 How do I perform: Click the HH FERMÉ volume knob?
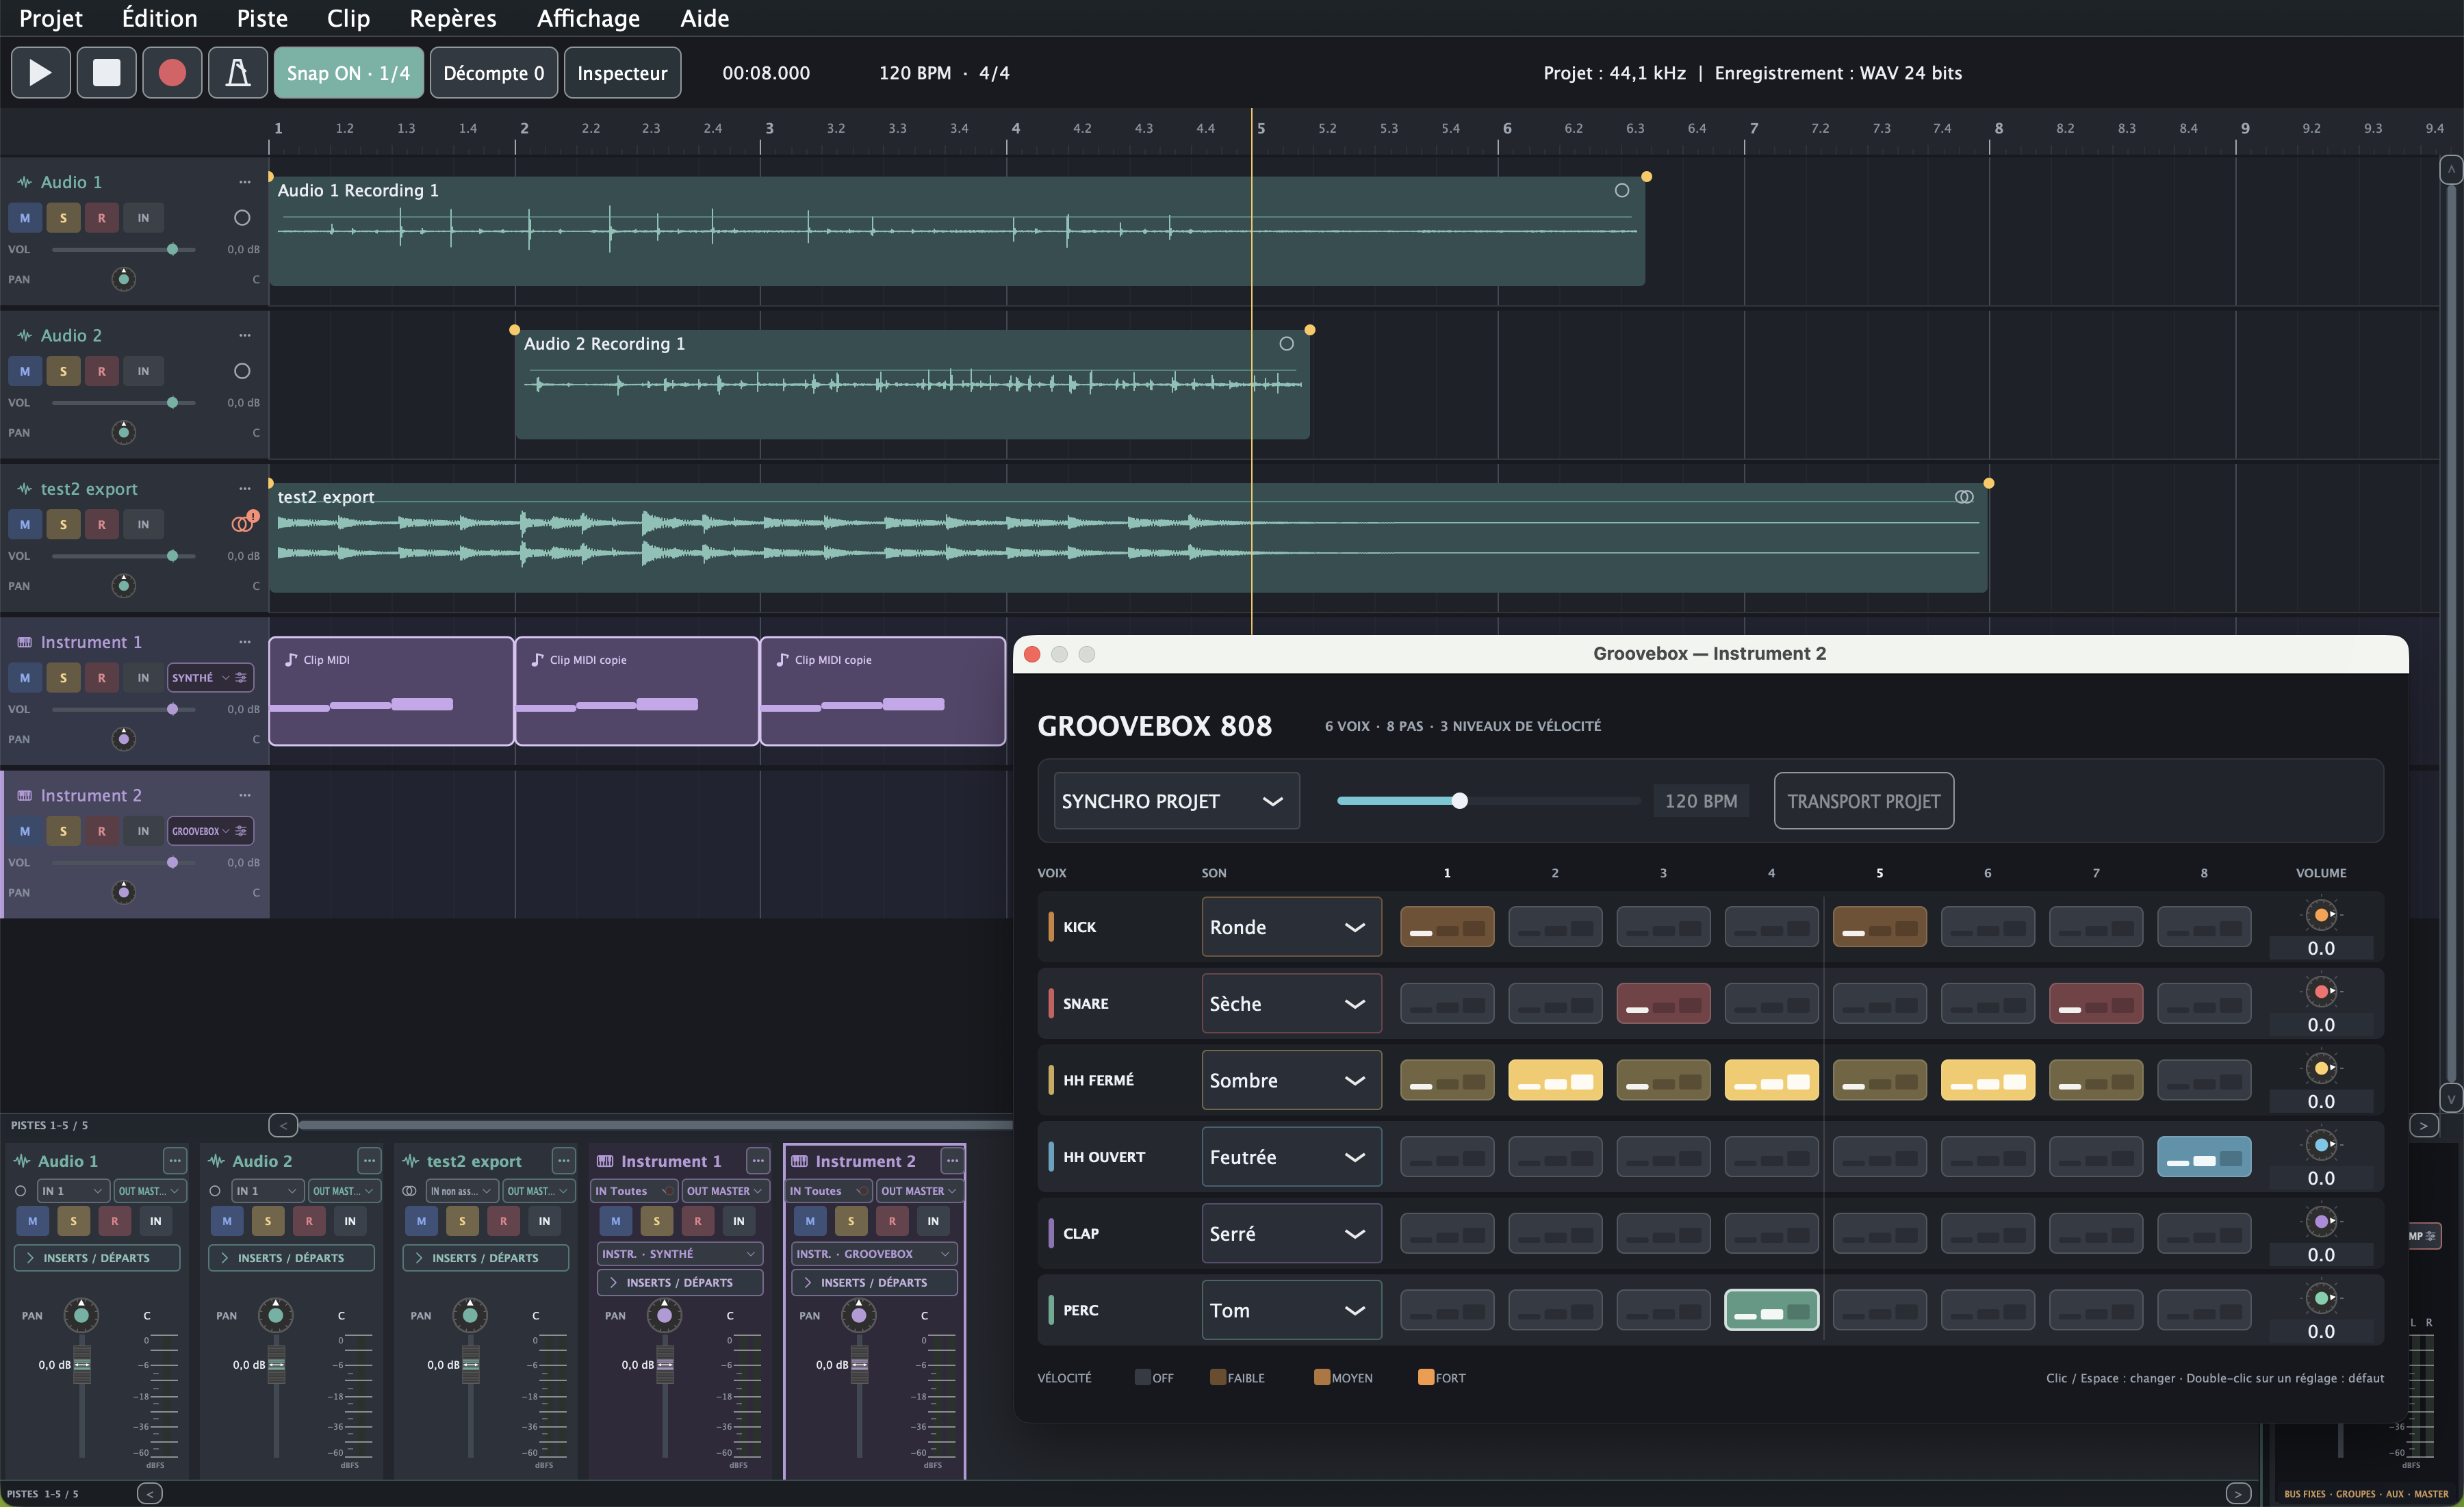pyautogui.click(x=2321, y=1068)
